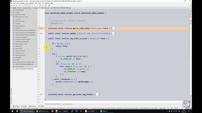The width and height of the screenshot is (202, 113).
Task: Open the Terminal tool window tab
Action: (x=41, y=106)
